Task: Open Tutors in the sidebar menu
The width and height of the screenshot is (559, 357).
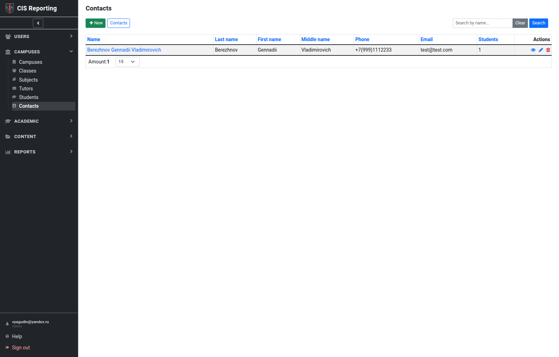Action: (43, 89)
